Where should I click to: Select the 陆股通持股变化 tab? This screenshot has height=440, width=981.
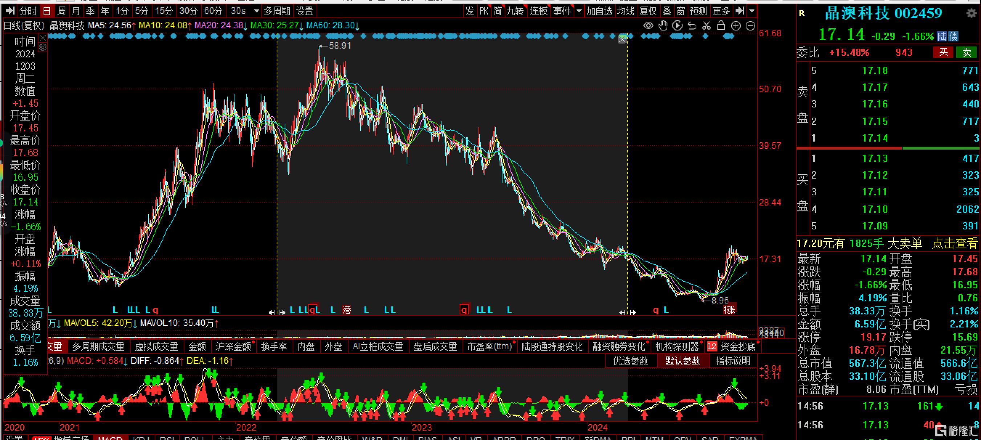[552, 347]
